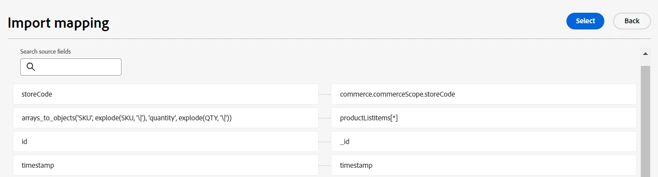Click the arrays_to_objects calculated source field
Image resolution: width=658 pixels, height=177 pixels.
pyautogui.click(x=165, y=118)
